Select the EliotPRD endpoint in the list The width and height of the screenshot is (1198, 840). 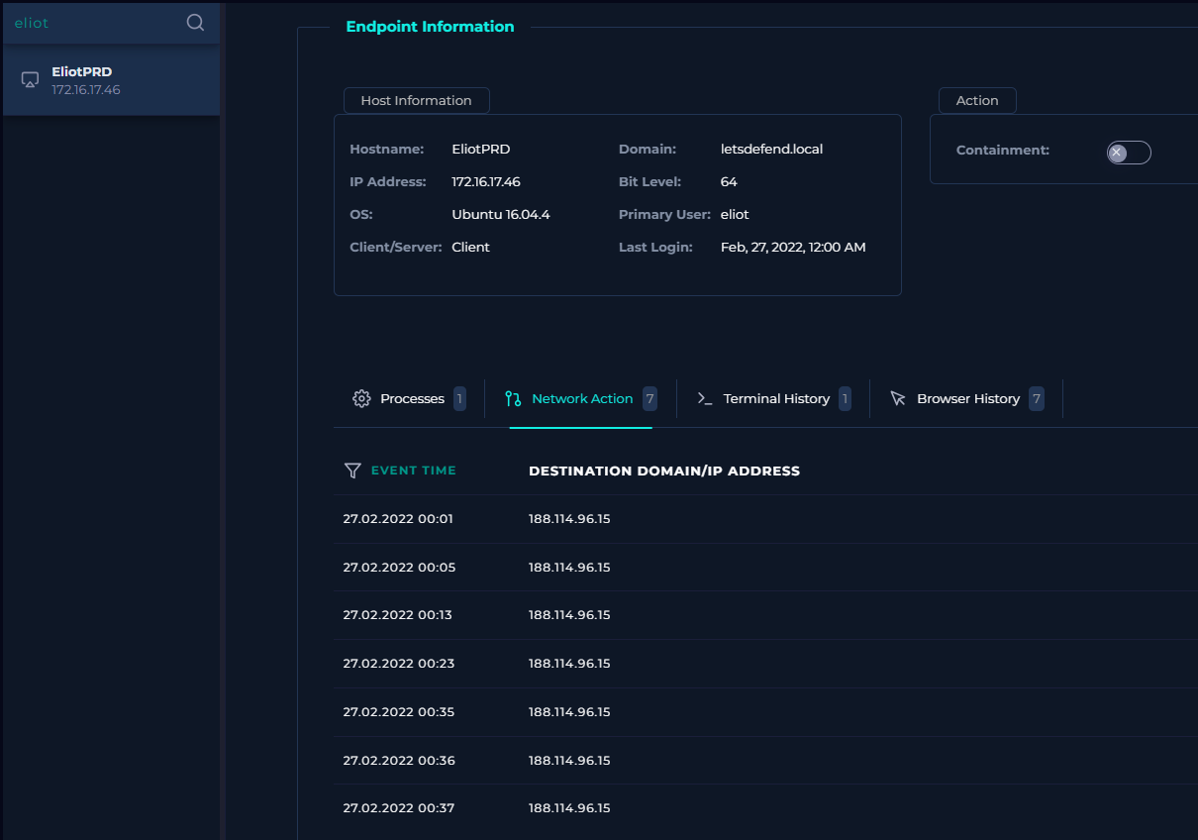(111, 80)
